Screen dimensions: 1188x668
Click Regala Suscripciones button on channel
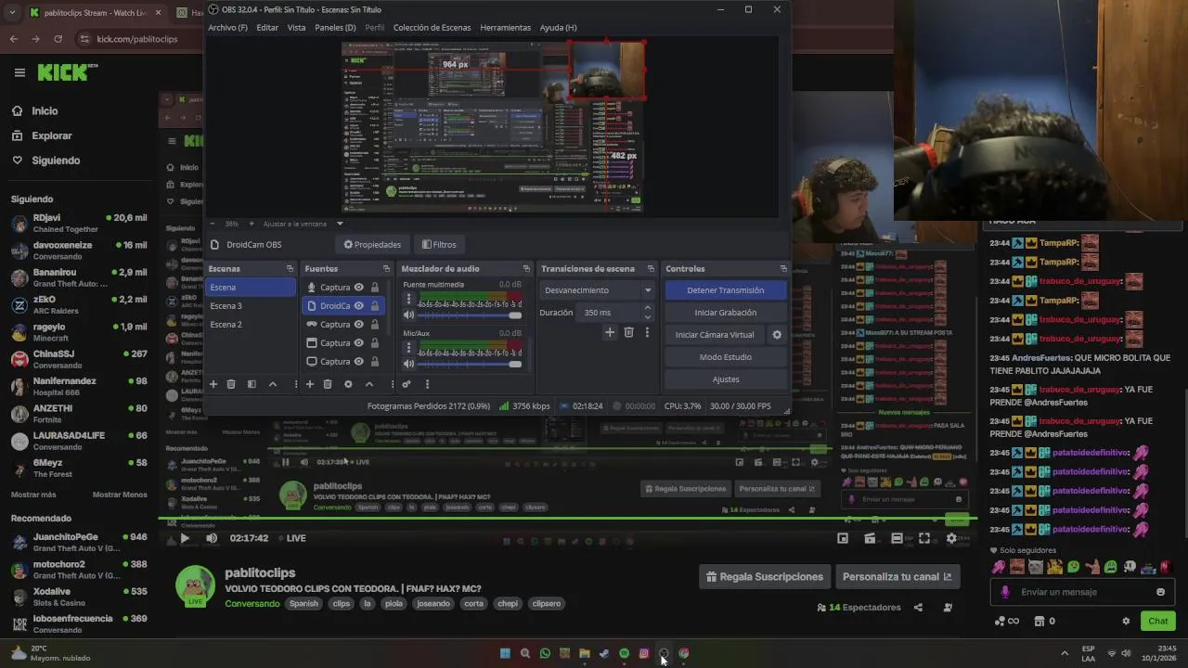coord(764,576)
